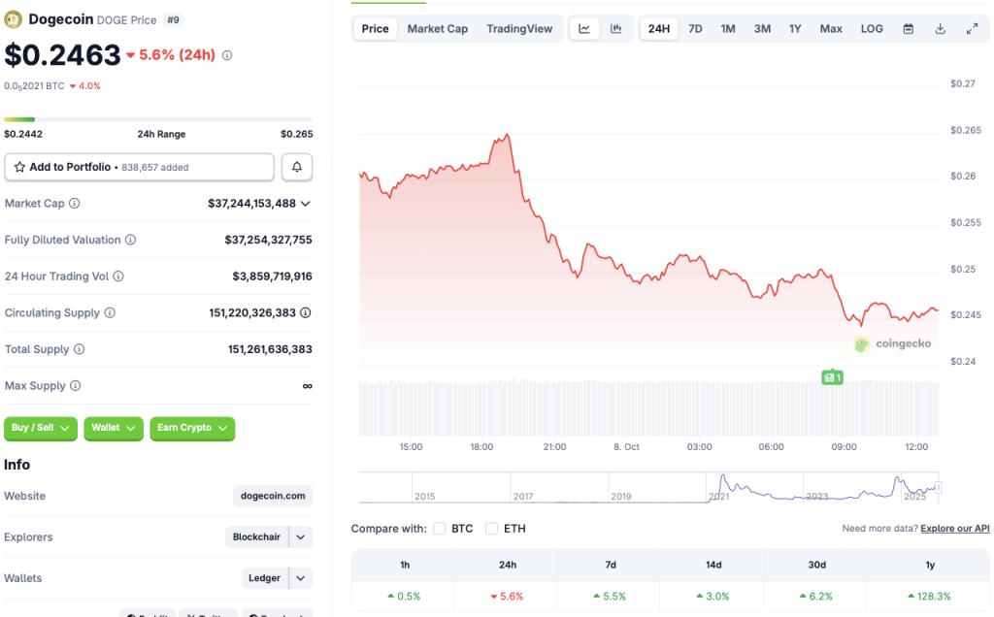Expand the Blockchair explorers dropdown arrow

point(301,537)
